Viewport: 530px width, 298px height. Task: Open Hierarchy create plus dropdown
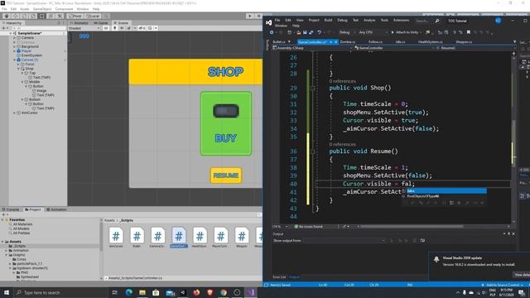[4, 28]
